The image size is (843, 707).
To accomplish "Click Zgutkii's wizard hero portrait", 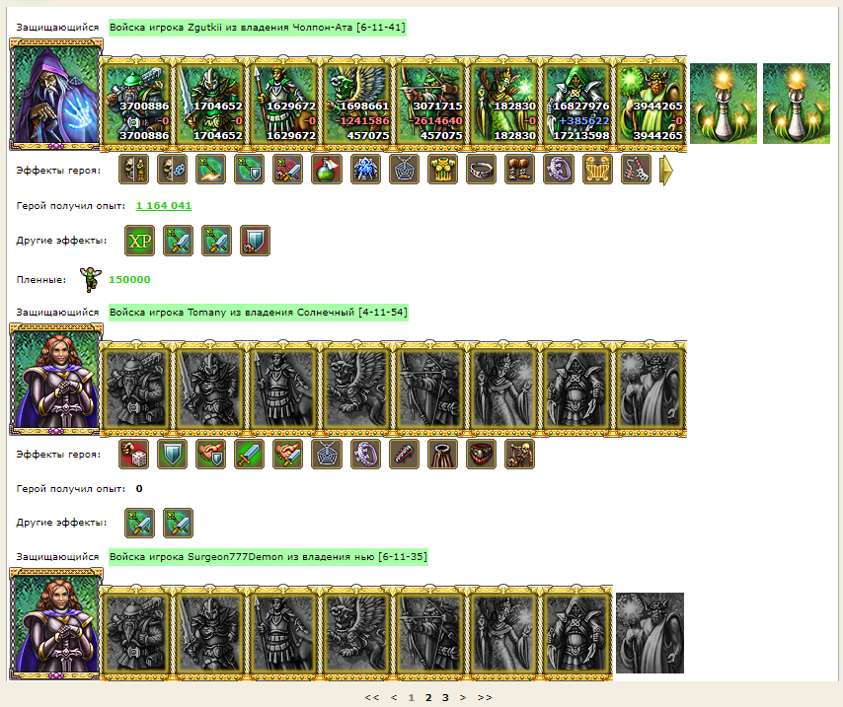I will pos(55,95).
